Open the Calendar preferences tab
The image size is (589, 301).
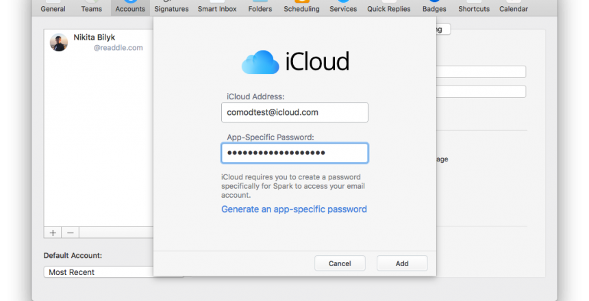click(514, 8)
